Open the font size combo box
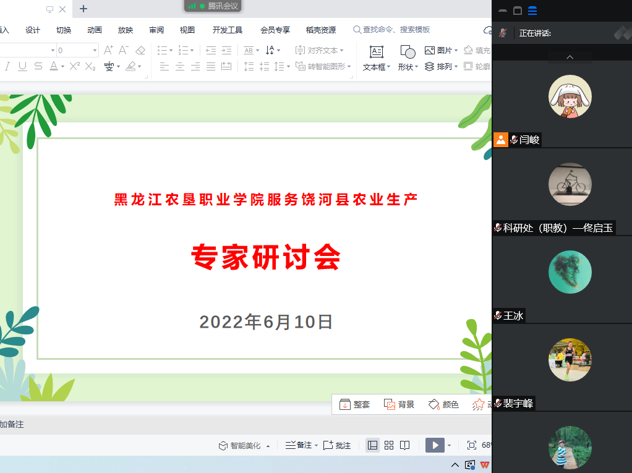The image size is (632, 473). pyautogui.click(x=77, y=50)
